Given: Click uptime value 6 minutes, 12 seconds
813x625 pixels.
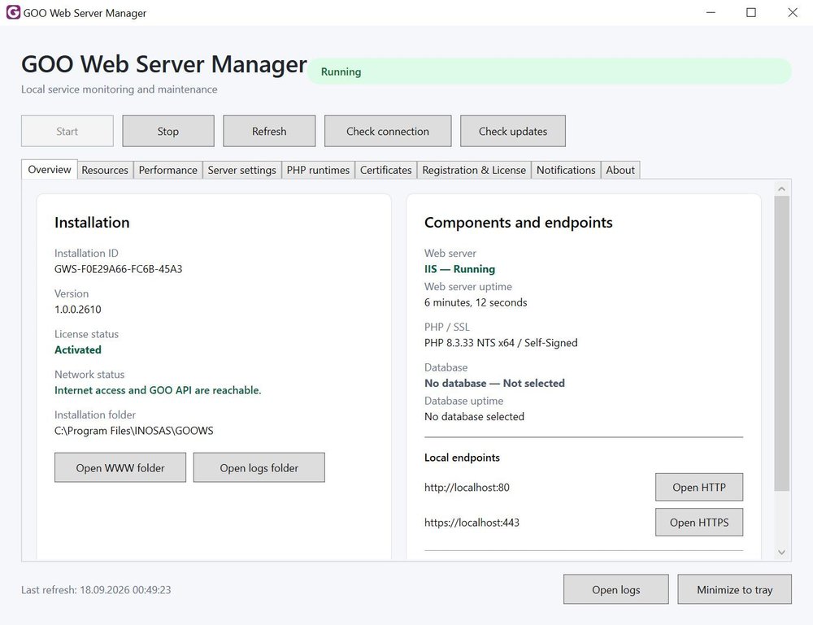Looking at the screenshot, I should point(476,302).
